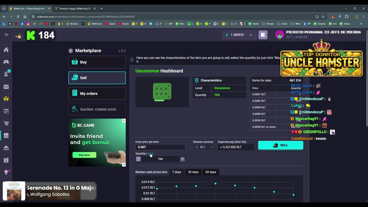
Task: Open the sidebar menu hamburger icon
Action: coord(6,35)
